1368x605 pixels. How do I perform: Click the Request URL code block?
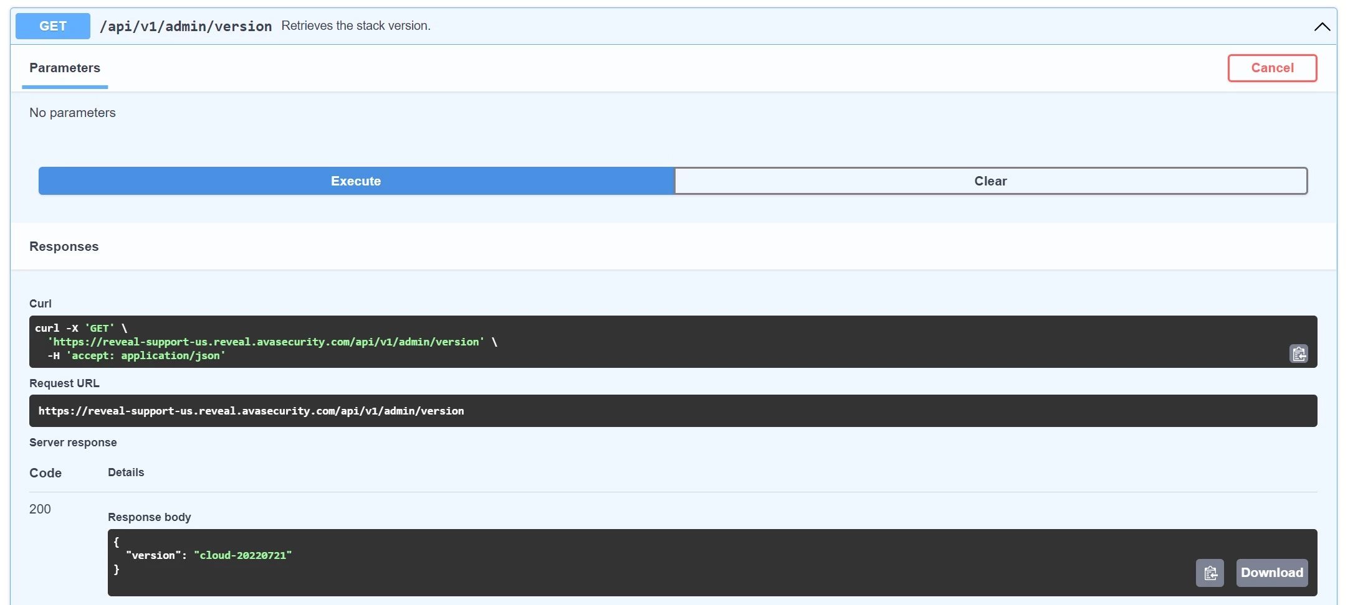[x=673, y=411]
